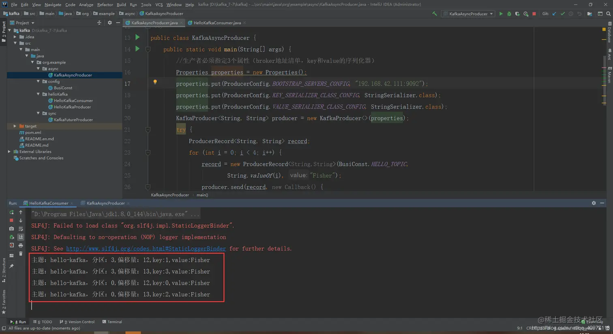613x334 pixels.
Task: Open Run Anything window icon
Action: (x=600, y=14)
